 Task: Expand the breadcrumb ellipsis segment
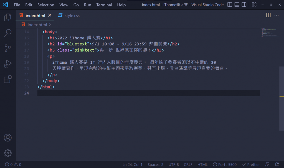[x=54, y=25]
